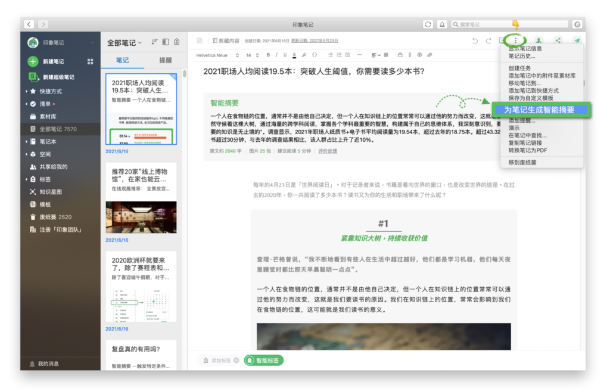Click the note list scrollbar

[x=185, y=74]
